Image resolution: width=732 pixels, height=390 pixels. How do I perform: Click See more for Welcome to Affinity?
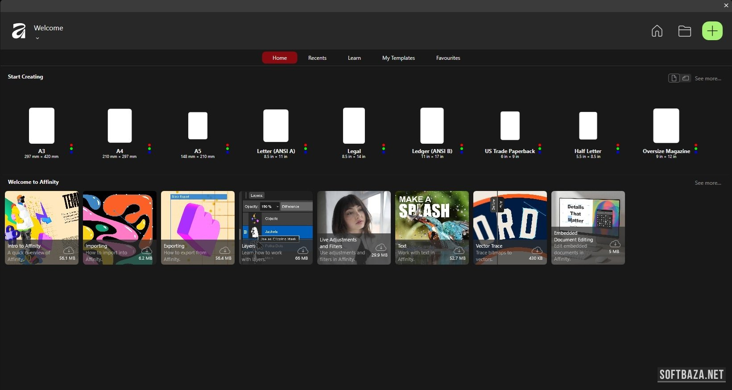[x=707, y=183]
